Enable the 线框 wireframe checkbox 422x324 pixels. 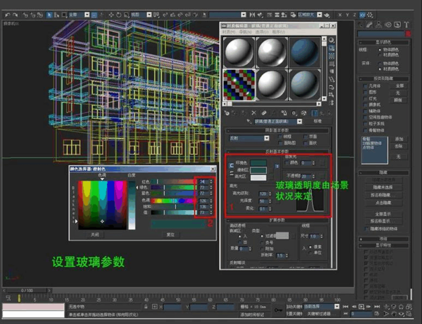tap(279, 137)
